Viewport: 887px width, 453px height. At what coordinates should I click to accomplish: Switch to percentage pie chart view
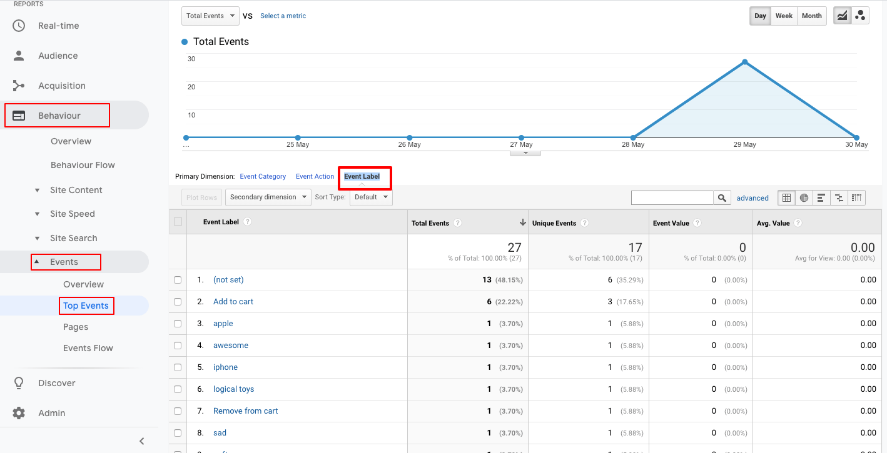pyautogui.click(x=804, y=197)
